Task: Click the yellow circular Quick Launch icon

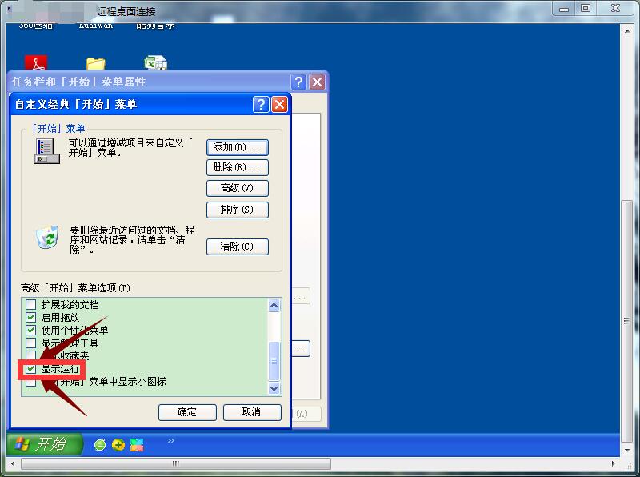Action: pos(118,444)
